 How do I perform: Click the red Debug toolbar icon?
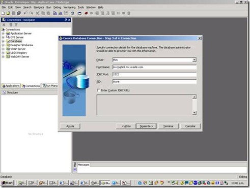click(86, 13)
